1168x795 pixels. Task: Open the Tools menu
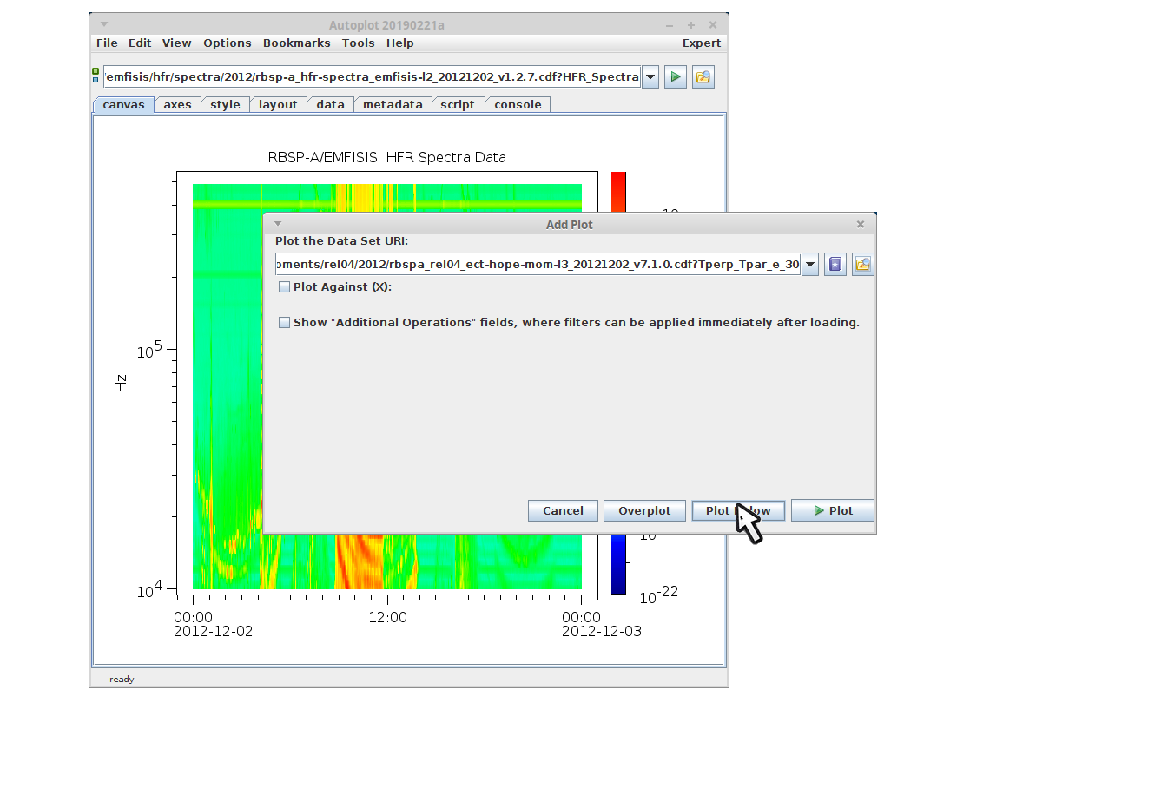[358, 43]
